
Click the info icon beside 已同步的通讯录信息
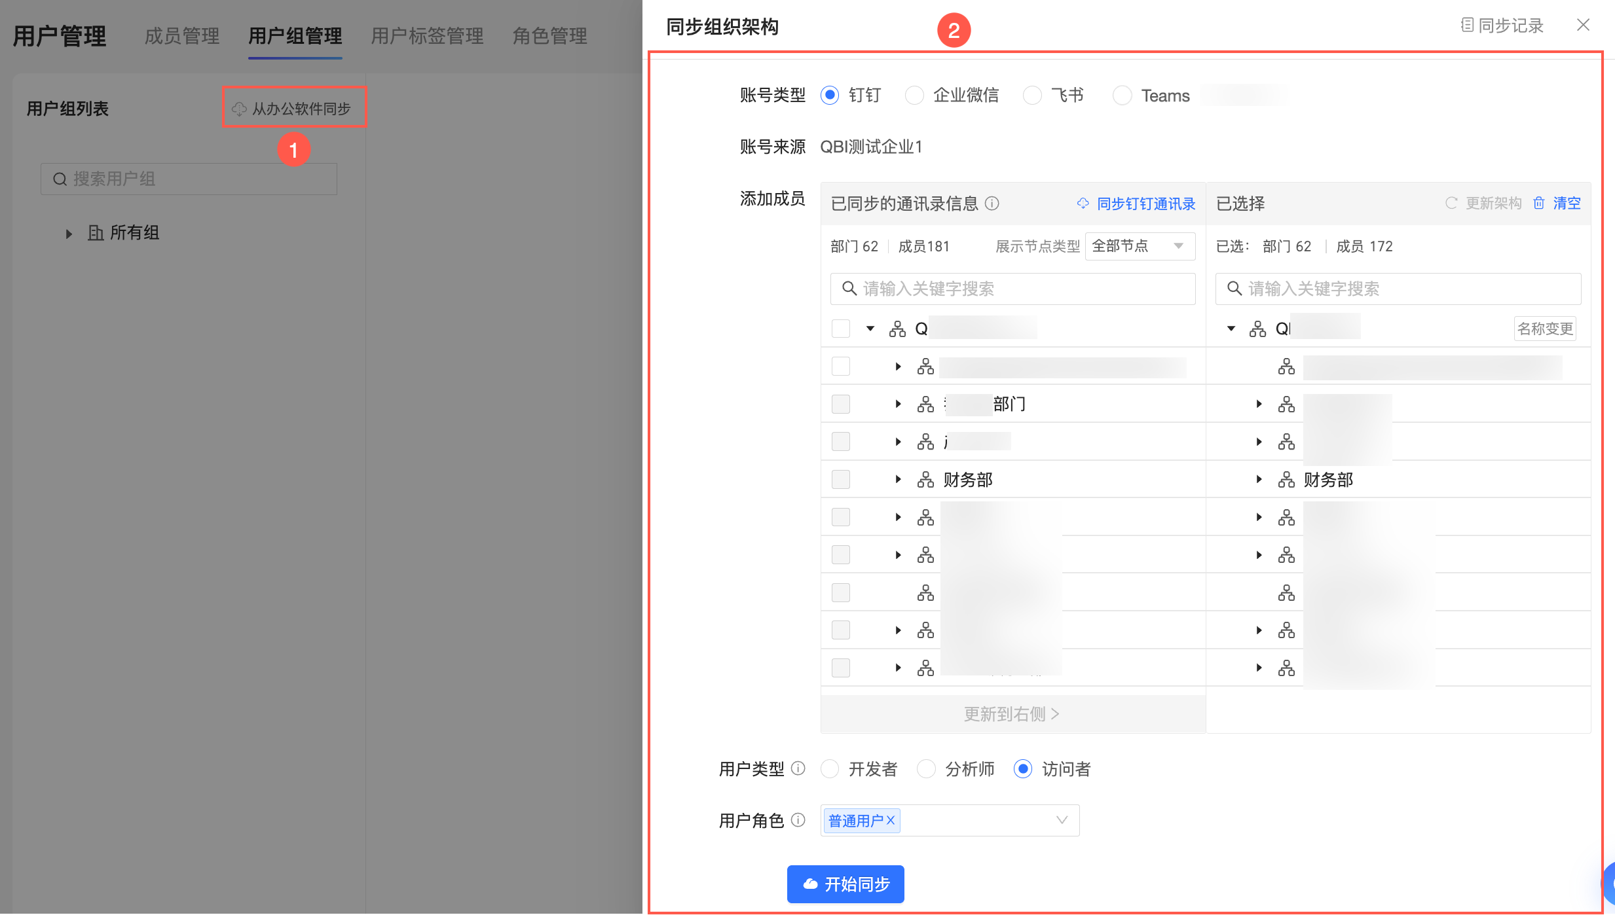point(992,204)
